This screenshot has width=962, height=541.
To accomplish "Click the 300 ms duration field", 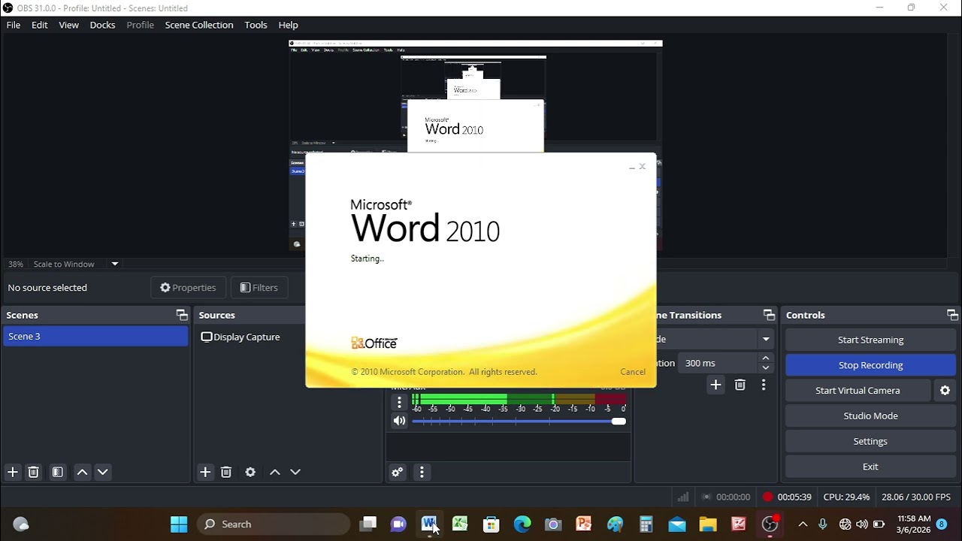I will 718,363.
